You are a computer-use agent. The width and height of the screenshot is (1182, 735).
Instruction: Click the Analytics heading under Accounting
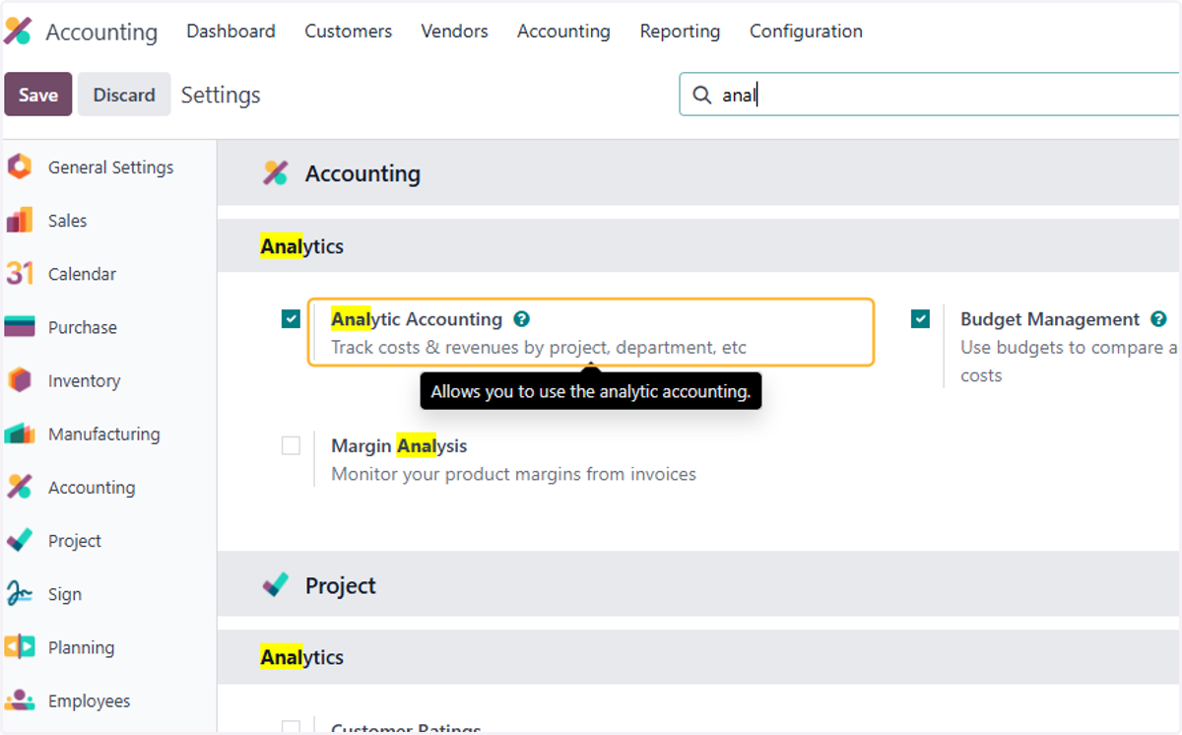point(301,246)
